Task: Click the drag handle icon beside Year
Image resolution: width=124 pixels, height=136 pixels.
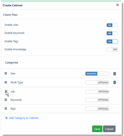Action: (x=6, y=73)
